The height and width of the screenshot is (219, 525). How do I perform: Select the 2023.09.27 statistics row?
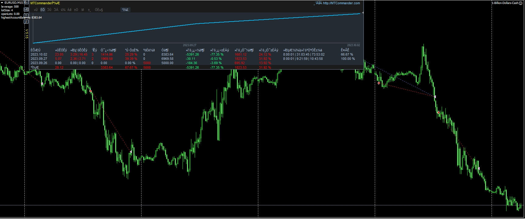point(39,59)
